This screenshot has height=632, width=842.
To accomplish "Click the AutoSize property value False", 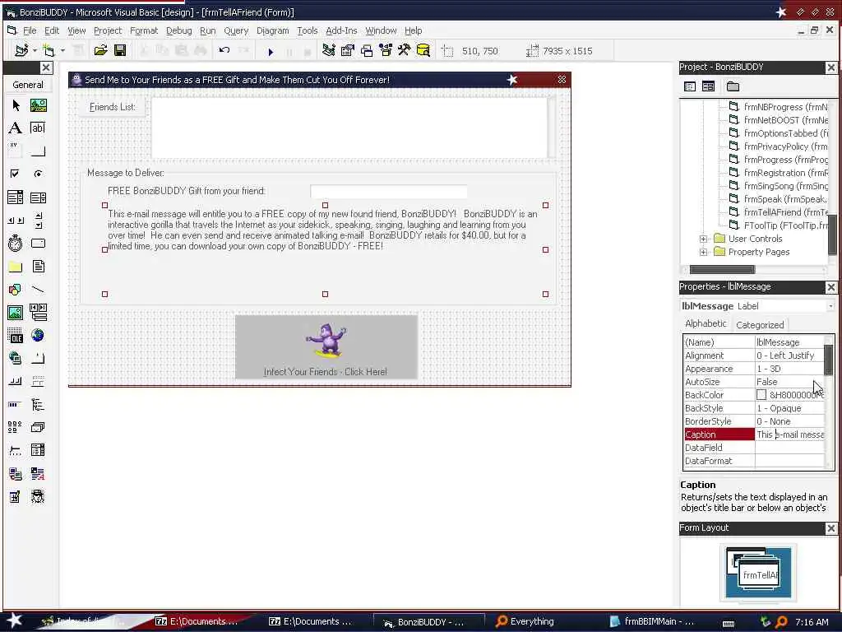I will [789, 382].
